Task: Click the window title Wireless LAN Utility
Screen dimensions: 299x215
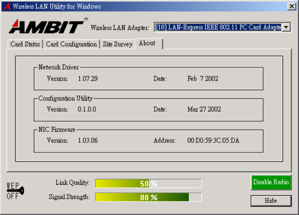Action: click(x=57, y=7)
